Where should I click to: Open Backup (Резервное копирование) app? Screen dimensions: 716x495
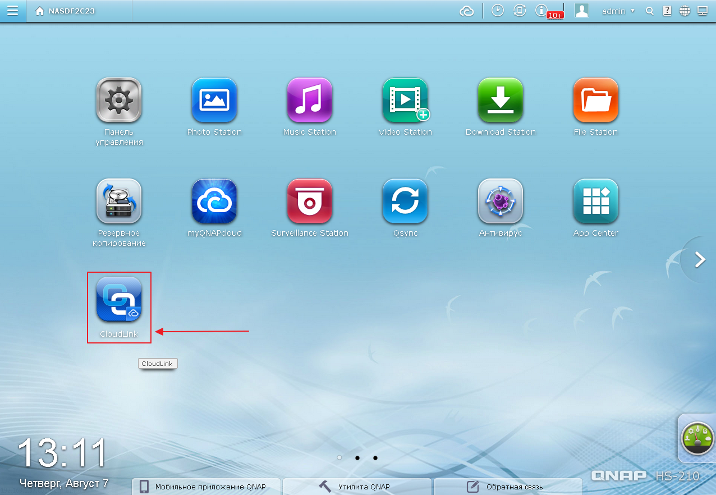119,201
